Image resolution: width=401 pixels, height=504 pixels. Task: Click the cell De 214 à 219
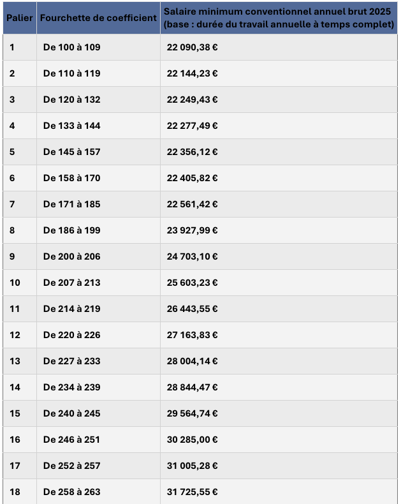point(72,309)
